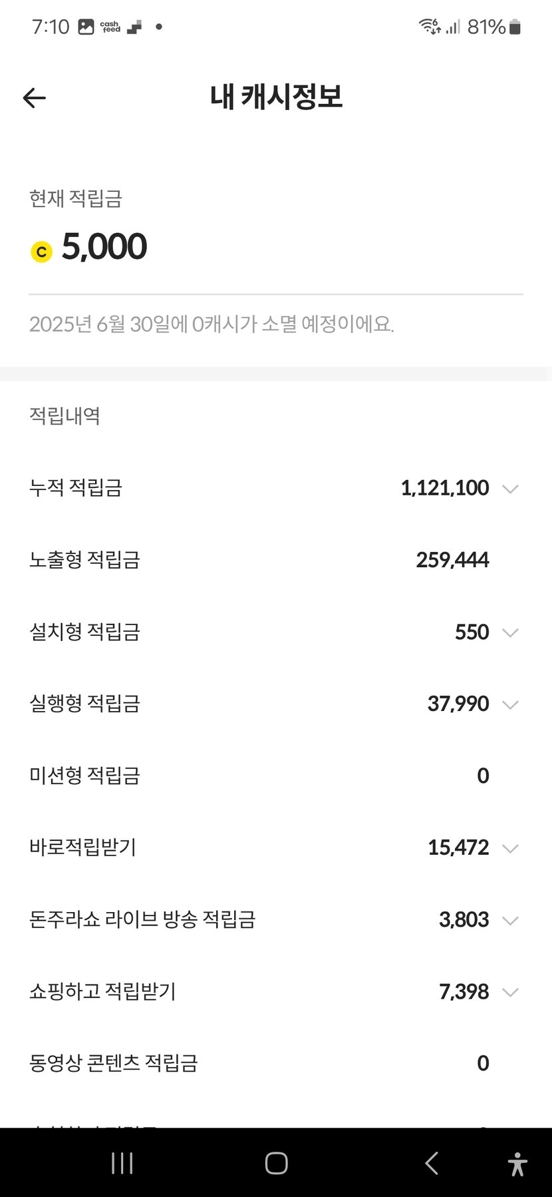Expand the 쇼핑하고 적립받기 chevron

(510, 992)
